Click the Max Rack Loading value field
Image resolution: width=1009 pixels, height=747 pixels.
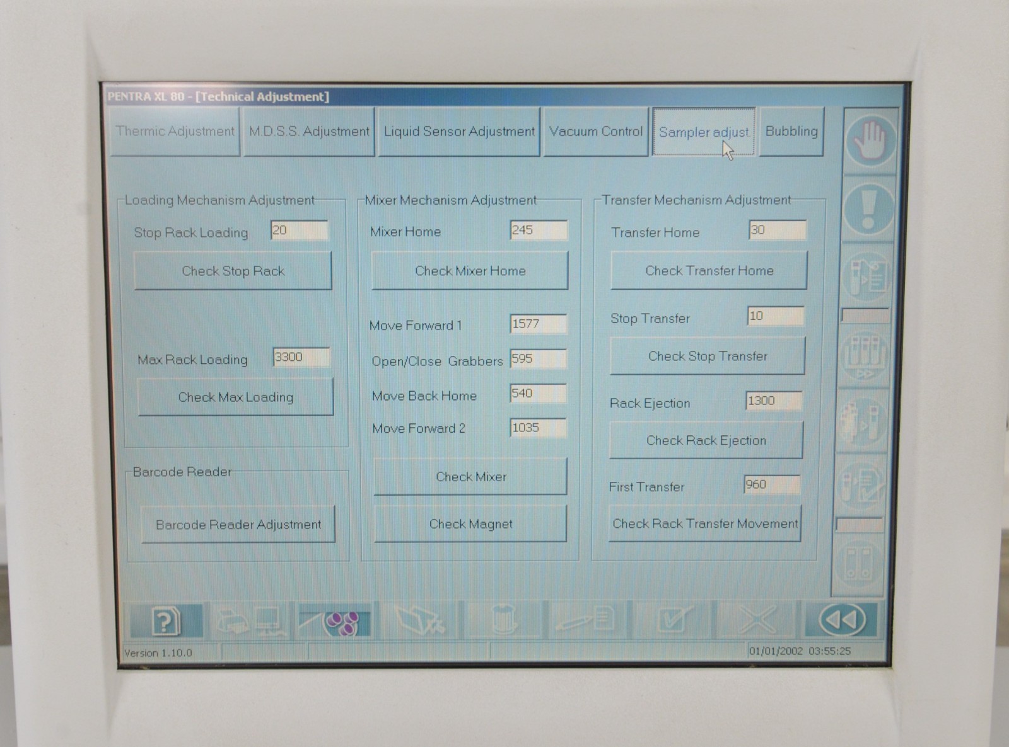click(x=301, y=357)
